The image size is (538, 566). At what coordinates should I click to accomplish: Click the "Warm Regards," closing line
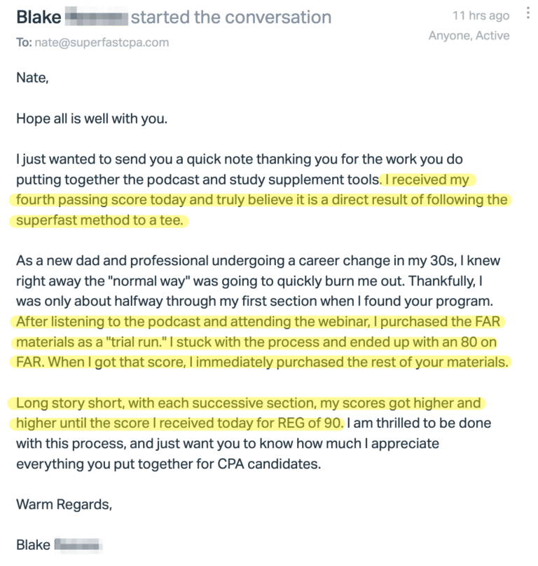click(64, 504)
